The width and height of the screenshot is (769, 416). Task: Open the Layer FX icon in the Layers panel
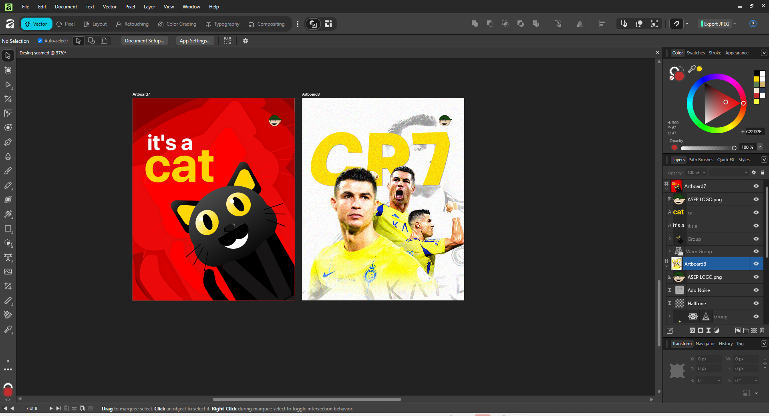coord(692,330)
